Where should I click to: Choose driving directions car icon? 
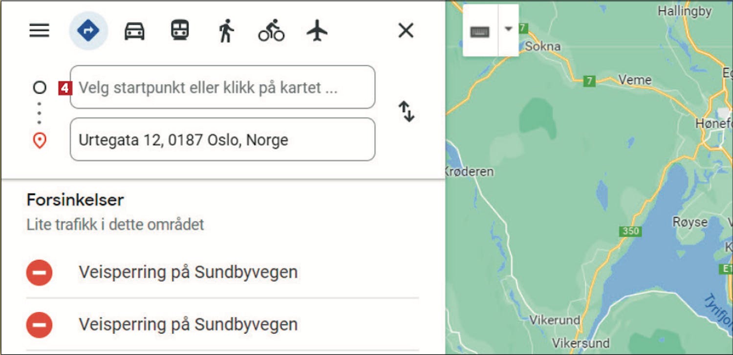[134, 31]
